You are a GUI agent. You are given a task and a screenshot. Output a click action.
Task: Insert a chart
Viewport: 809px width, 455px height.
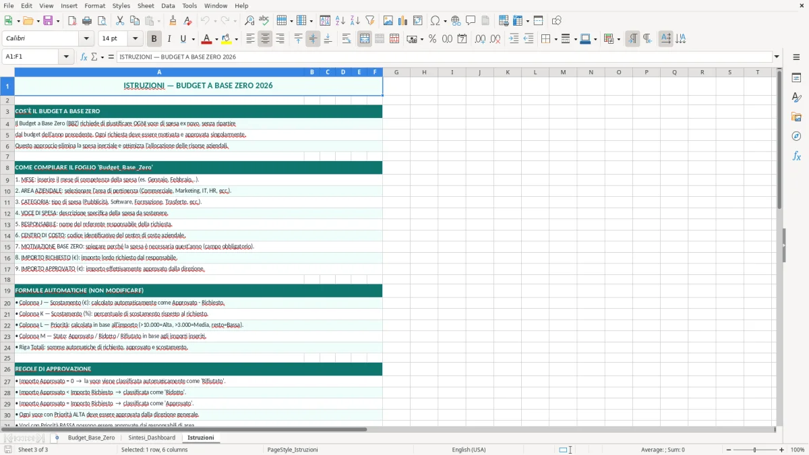tap(403, 21)
